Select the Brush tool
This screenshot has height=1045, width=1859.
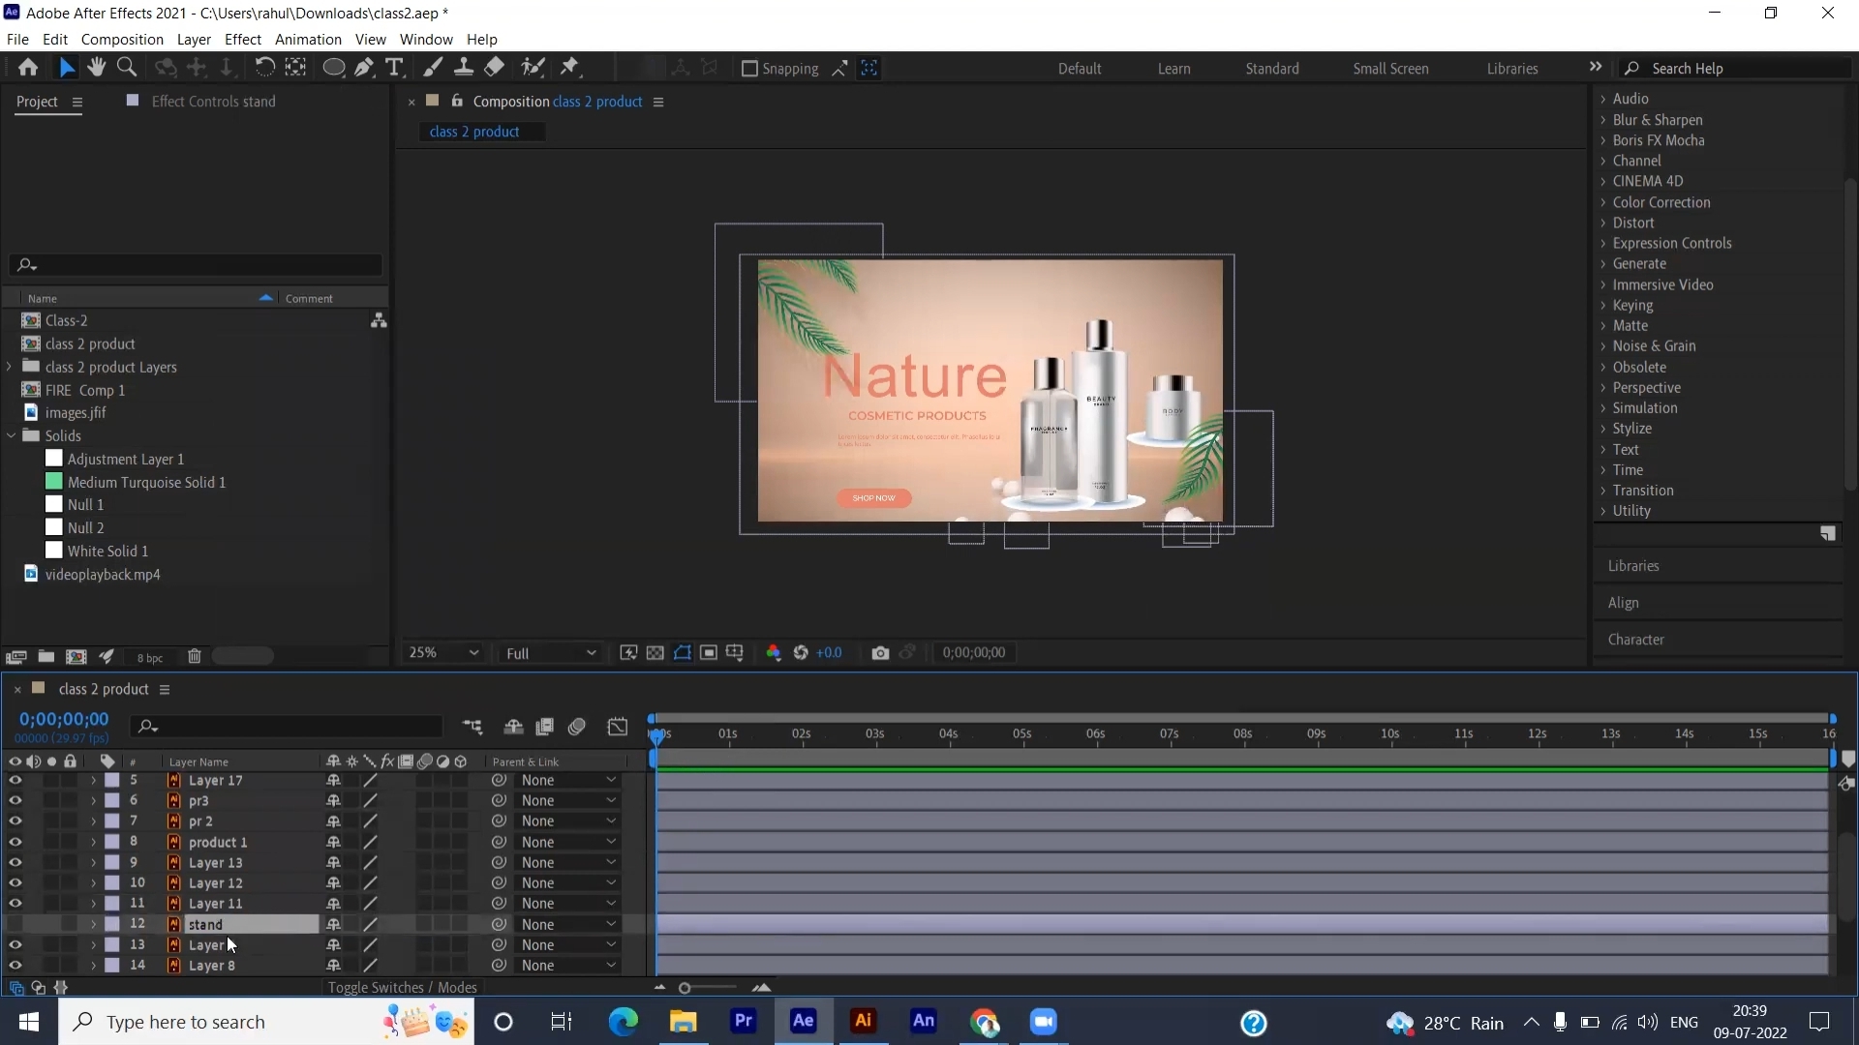433,67
